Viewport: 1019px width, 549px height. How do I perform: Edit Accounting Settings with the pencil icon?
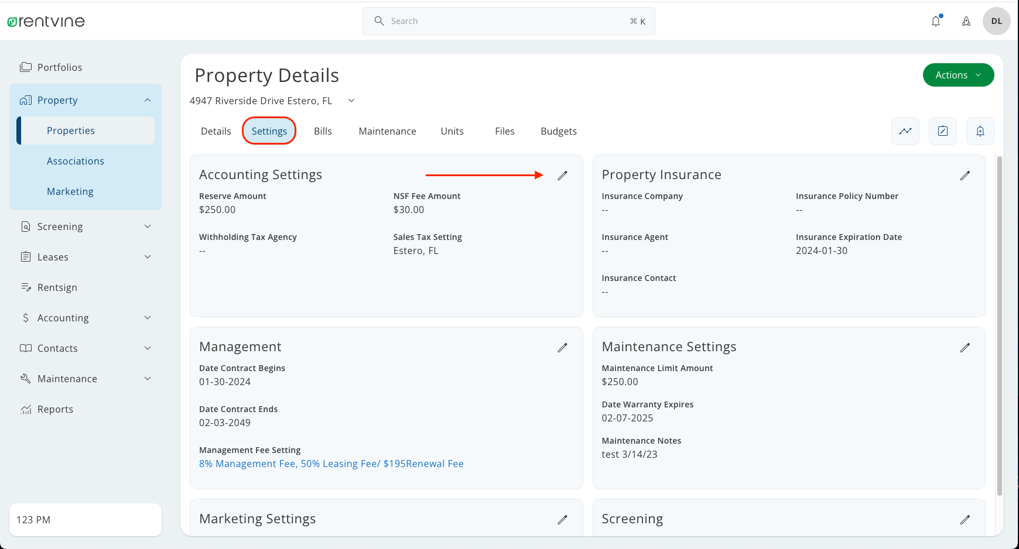562,175
